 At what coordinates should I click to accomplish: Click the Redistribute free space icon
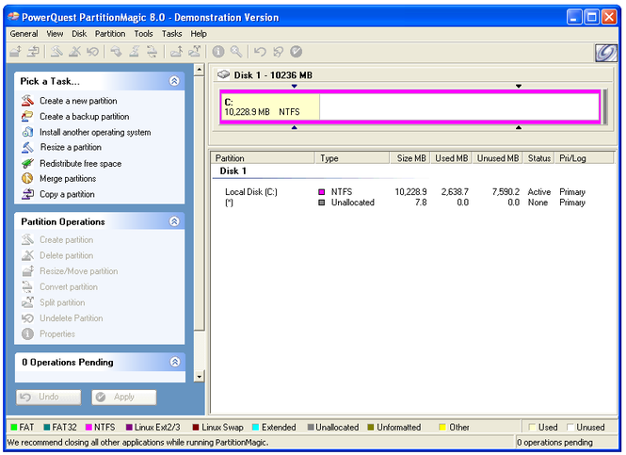[x=27, y=163]
